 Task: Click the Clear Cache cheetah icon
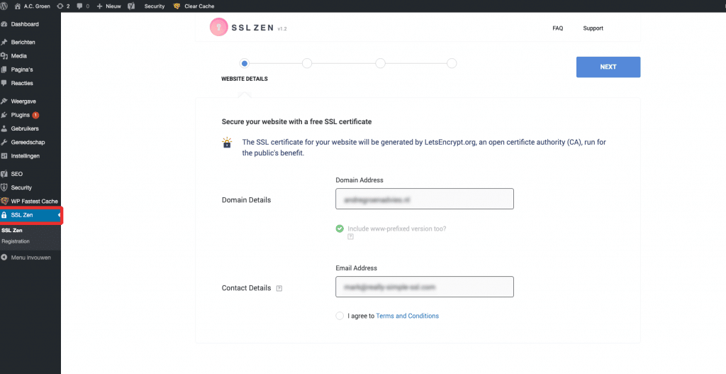pyautogui.click(x=177, y=6)
